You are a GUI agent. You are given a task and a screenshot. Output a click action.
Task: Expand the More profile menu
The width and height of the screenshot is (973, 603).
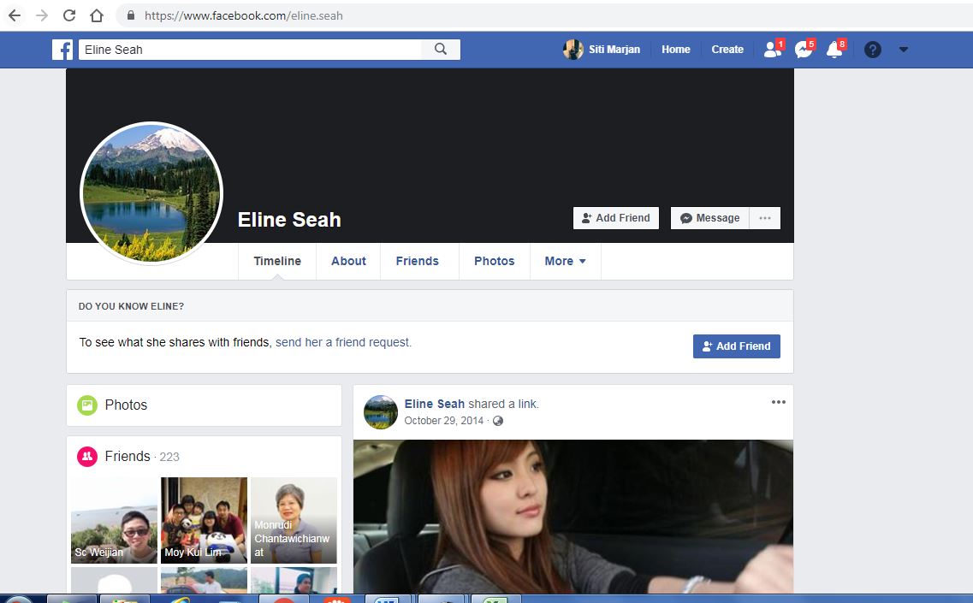(565, 261)
